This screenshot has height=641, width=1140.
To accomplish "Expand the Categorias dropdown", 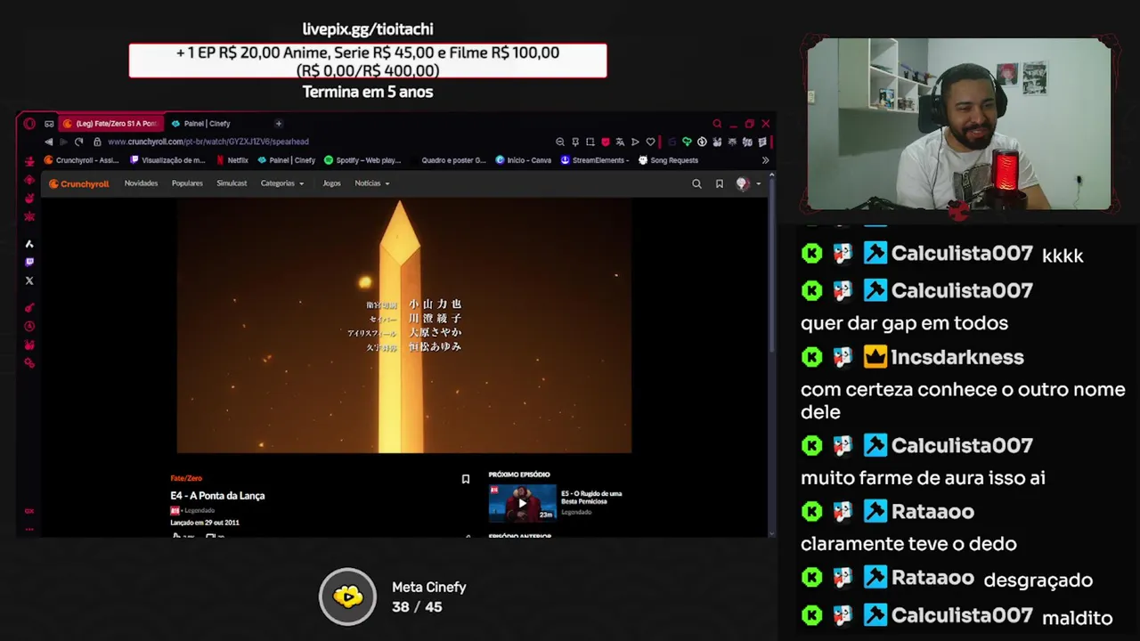I will pos(282,183).
